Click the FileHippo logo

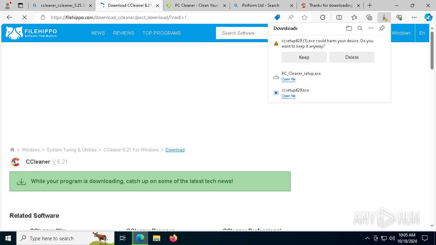tap(31, 33)
